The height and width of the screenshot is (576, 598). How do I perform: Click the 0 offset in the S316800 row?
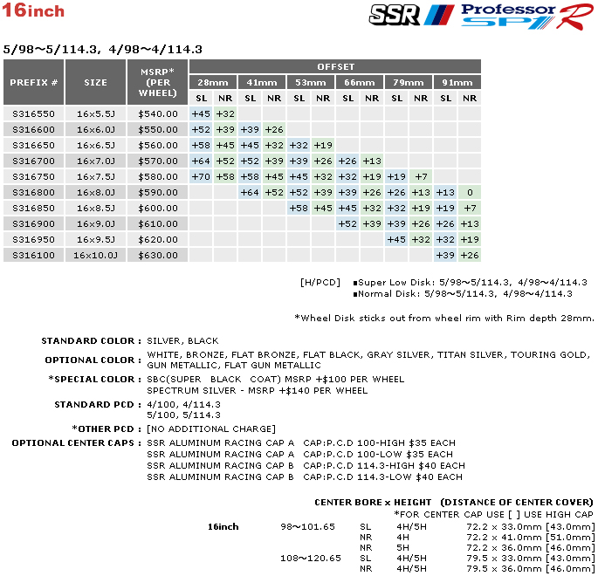tap(470, 192)
